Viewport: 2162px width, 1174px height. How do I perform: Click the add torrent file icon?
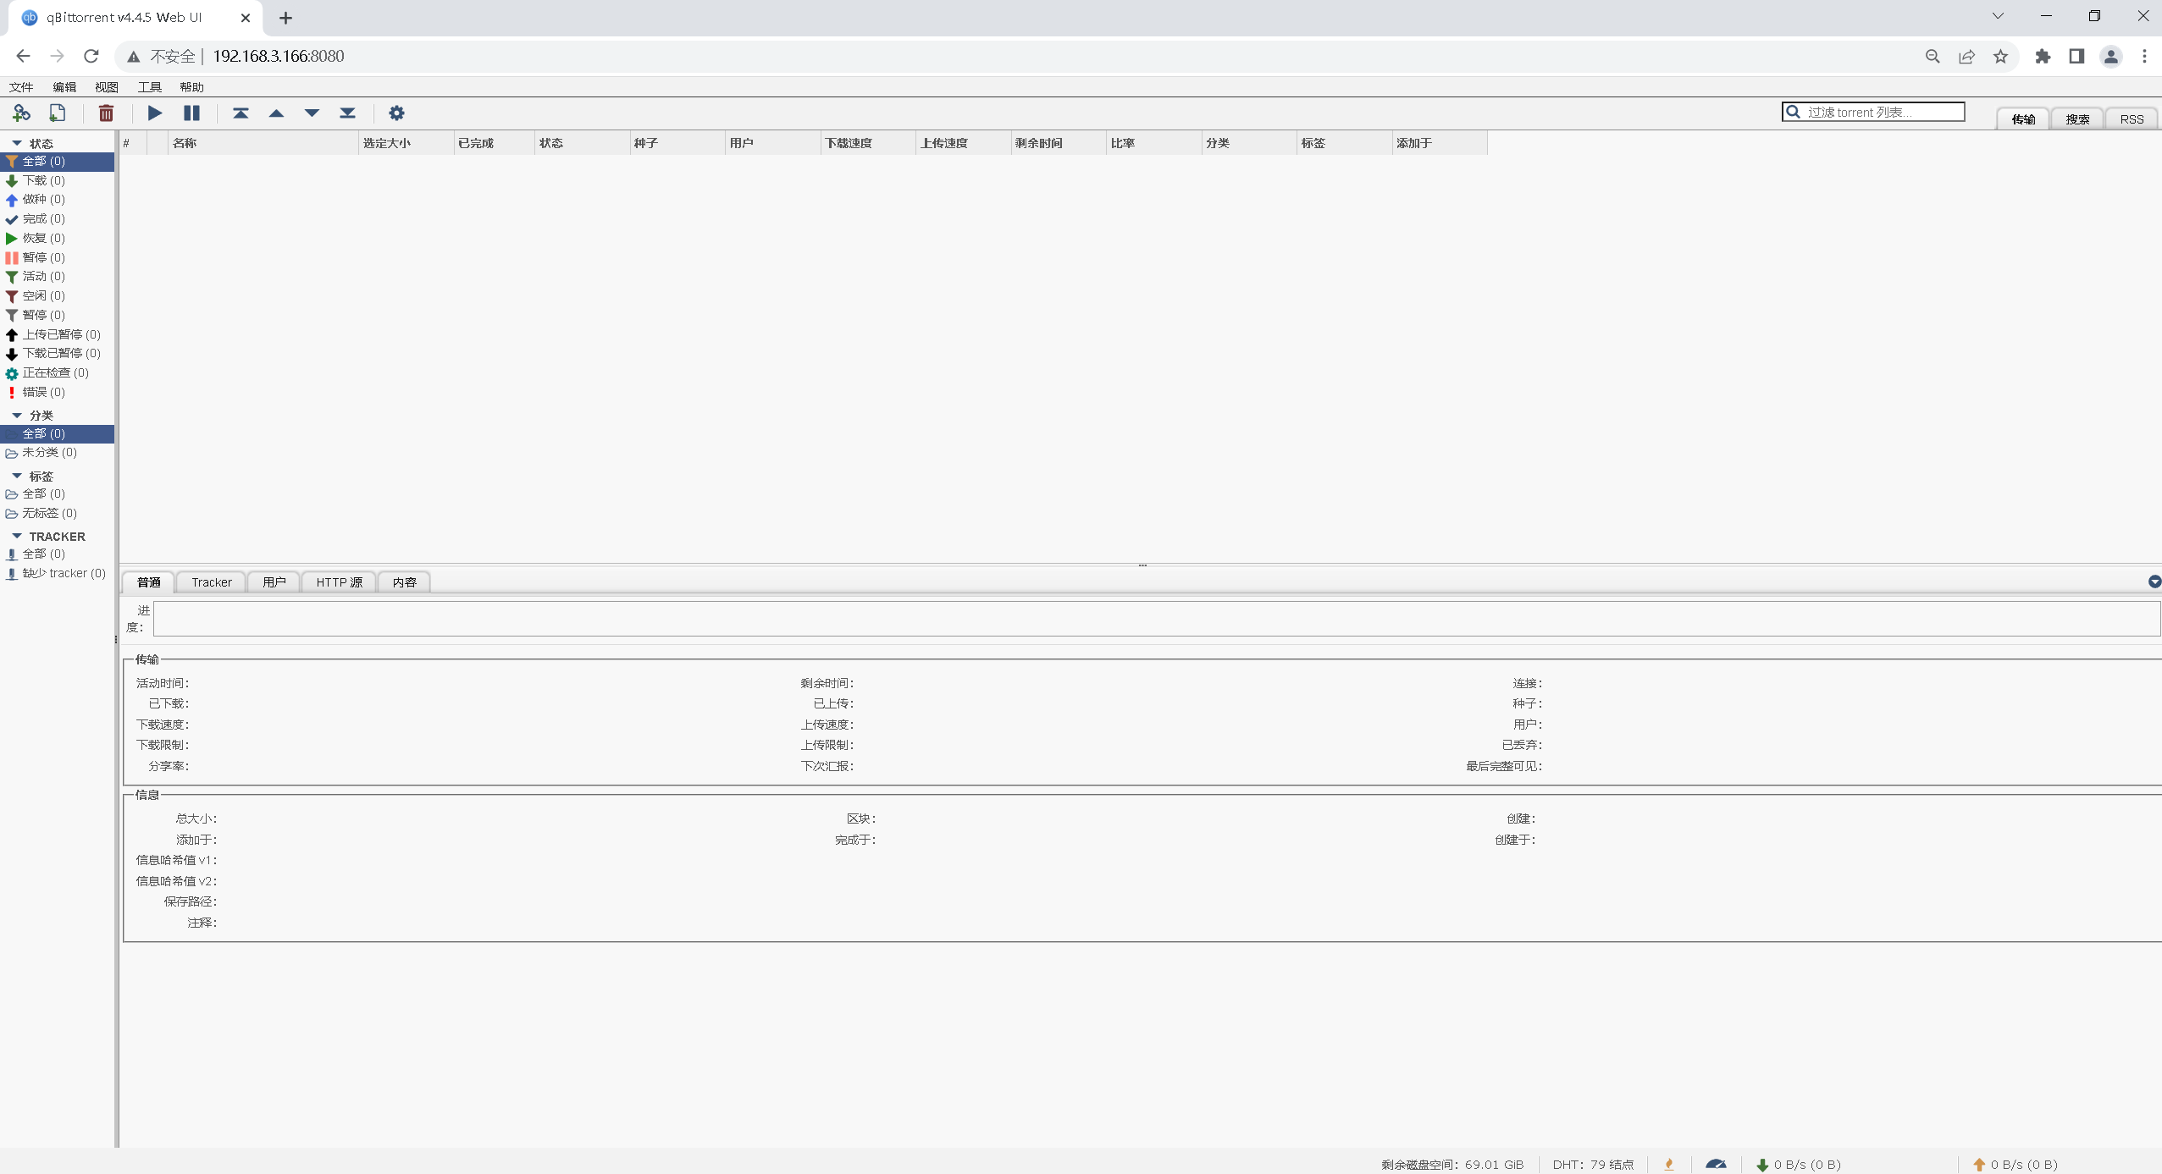point(58,113)
